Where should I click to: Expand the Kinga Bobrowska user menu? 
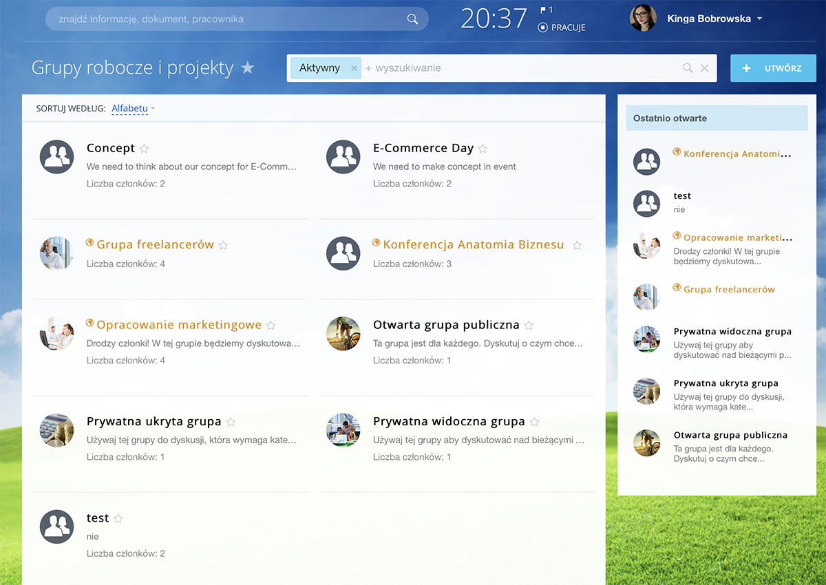point(759,19)
